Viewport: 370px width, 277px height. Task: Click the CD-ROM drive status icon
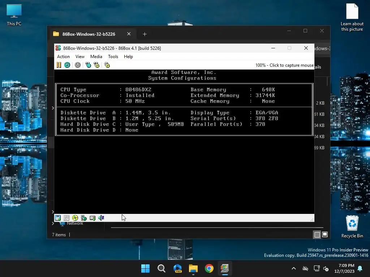(x=75, y=218)
